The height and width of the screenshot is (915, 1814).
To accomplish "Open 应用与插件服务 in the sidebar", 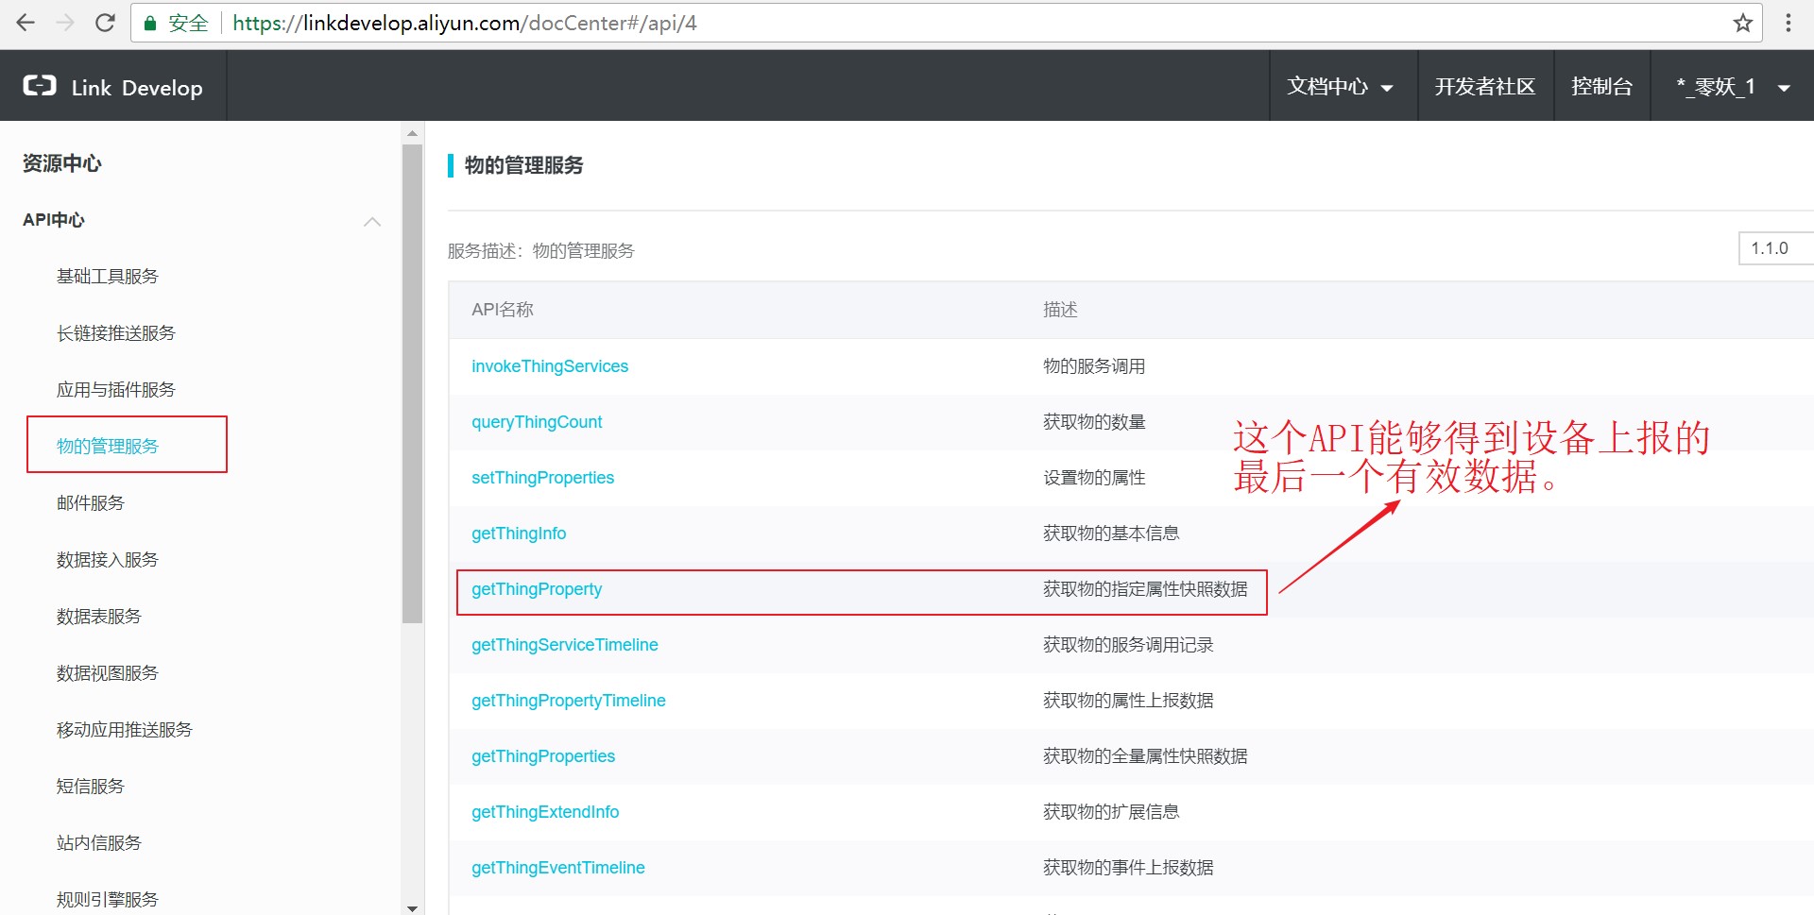I will pyautogui.click(x=116, y=390).
